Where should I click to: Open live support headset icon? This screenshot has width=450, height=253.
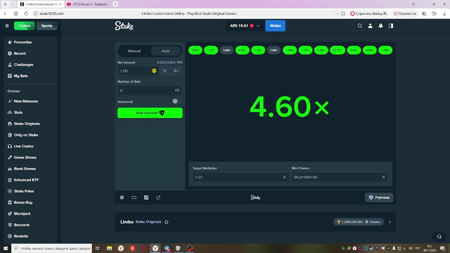click(439, 236)
